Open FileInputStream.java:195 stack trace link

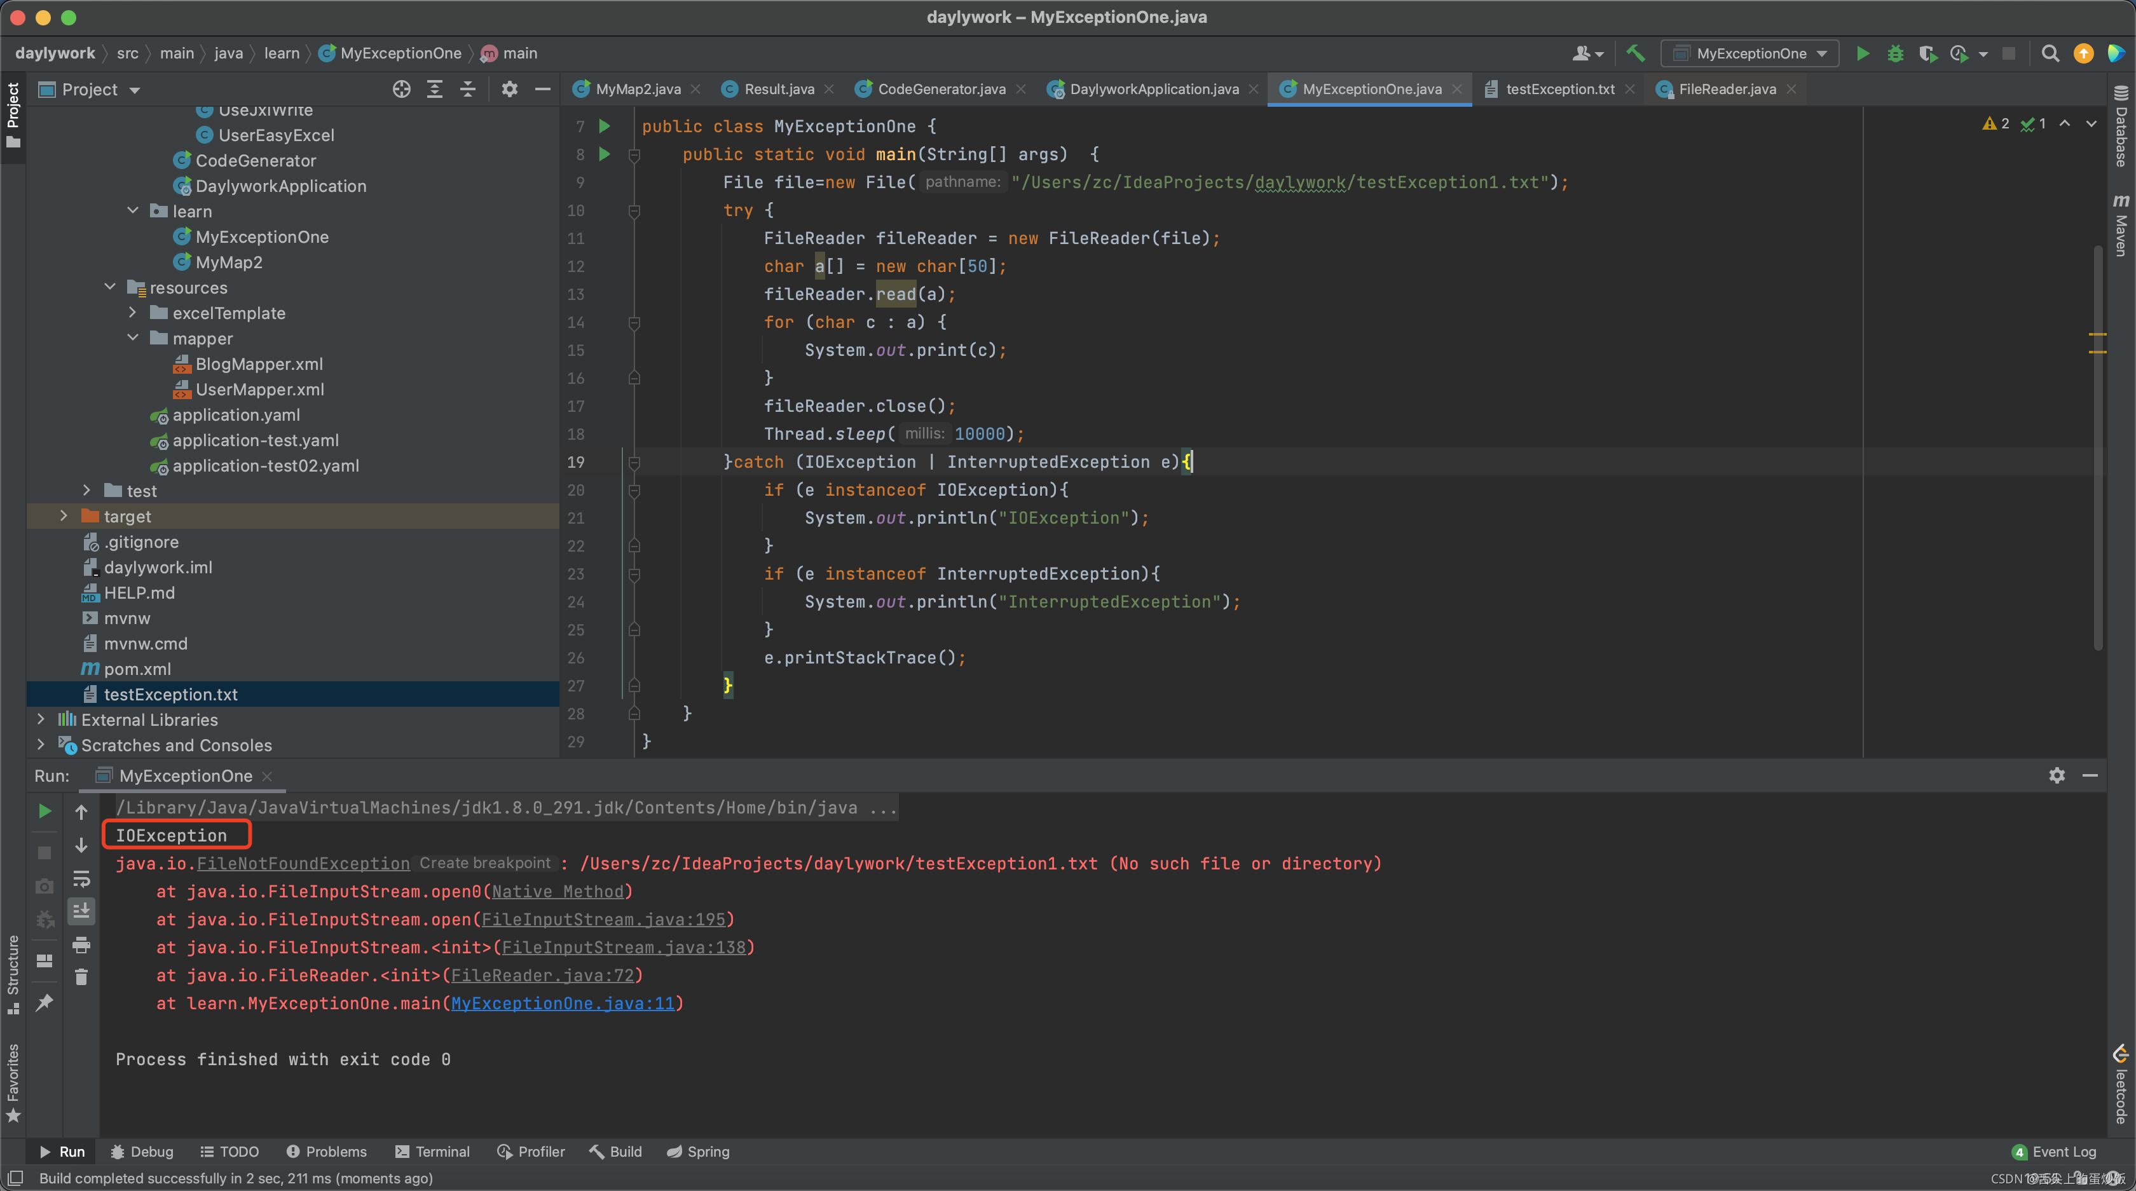[x=603, y=920]
